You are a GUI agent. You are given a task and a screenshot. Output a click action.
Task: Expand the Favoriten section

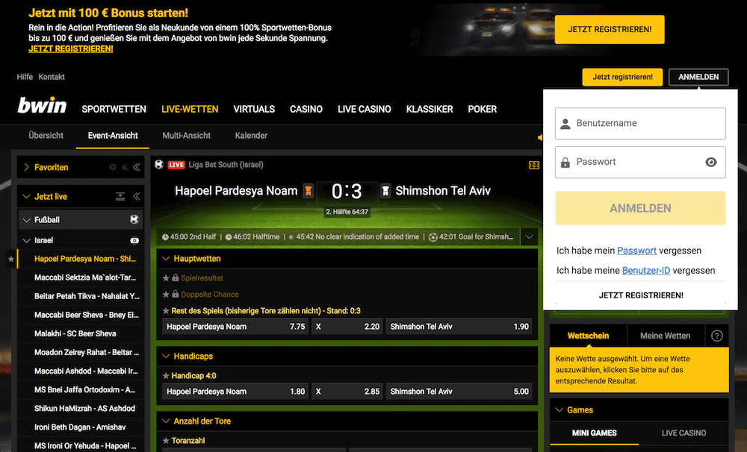click(x=27, y=168)
